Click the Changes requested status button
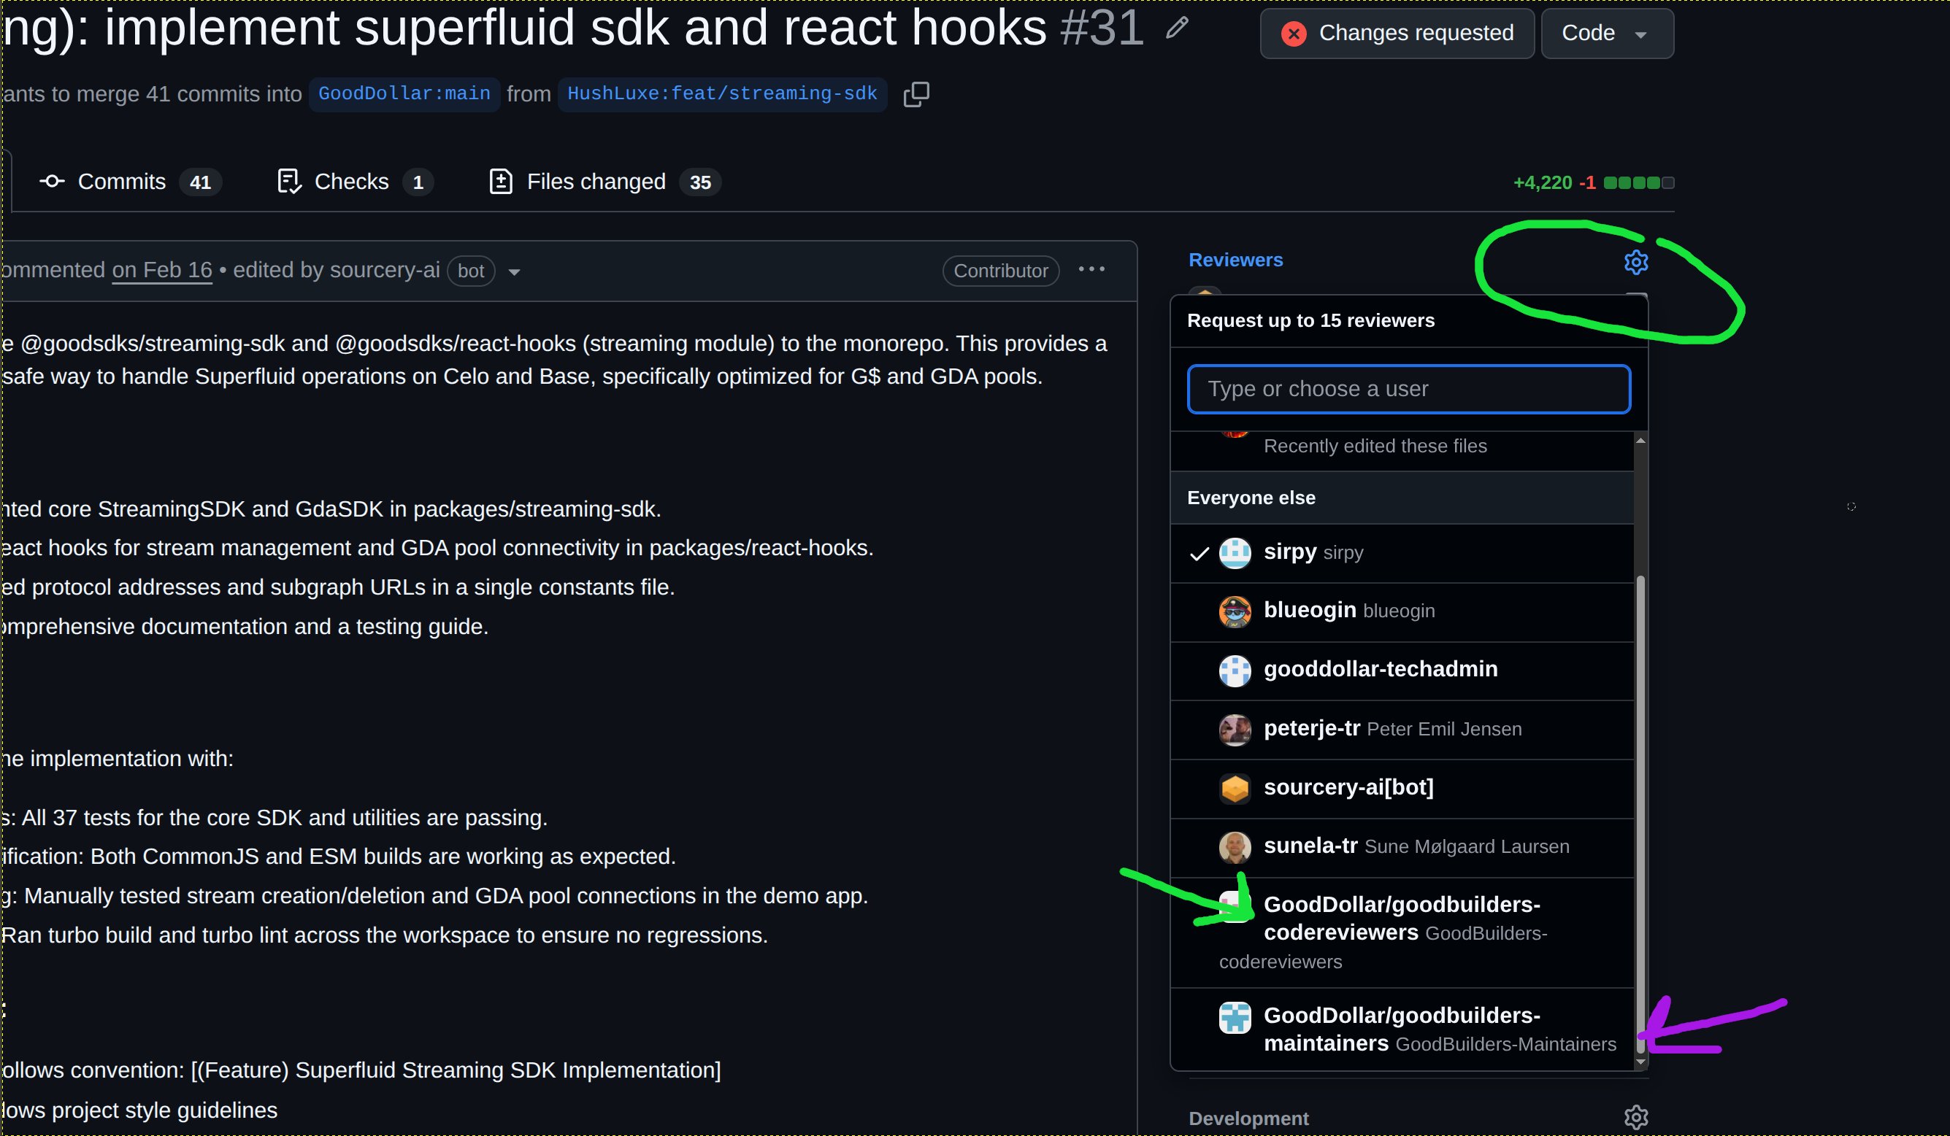Image resolution: width=1950 pixels, height=1136 pixels. pyautogui.click(x=1397, y=34)
